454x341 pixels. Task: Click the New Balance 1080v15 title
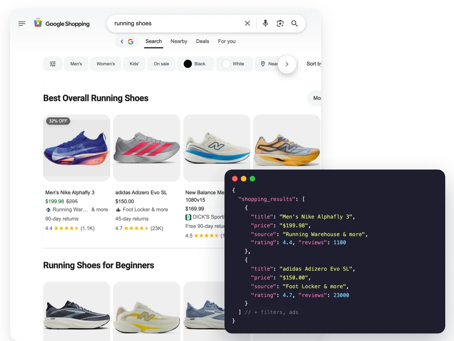pyautogui.click(x=205, y=196)
